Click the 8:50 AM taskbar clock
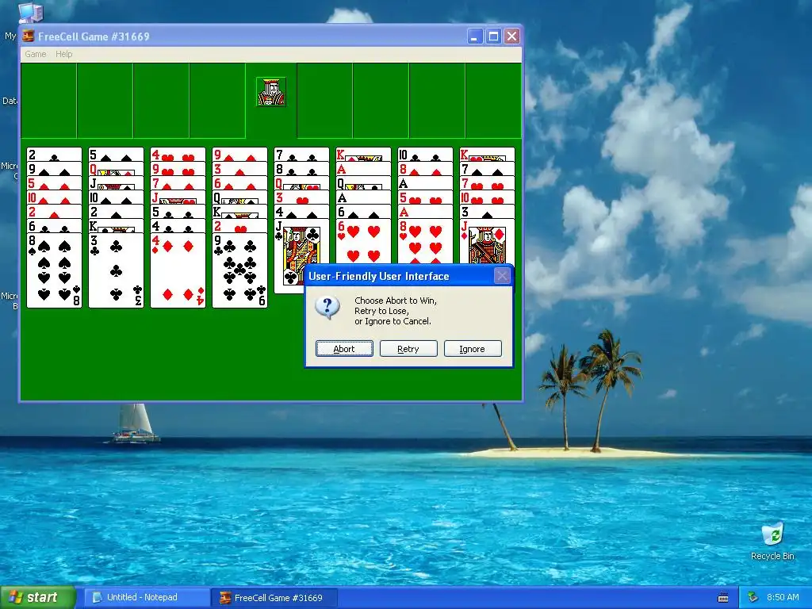Viewport: 812px width, 609px height. click(x=783, y=597)
